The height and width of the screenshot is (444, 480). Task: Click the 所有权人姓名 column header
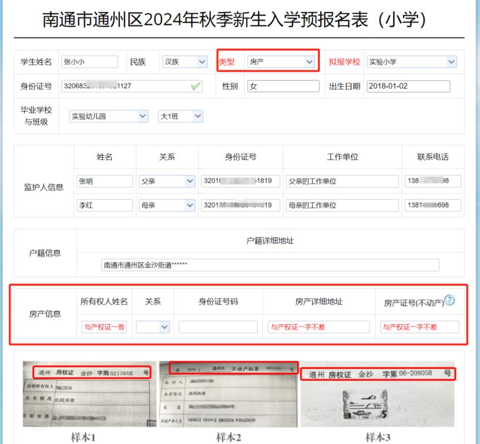[x=104, y=302]
